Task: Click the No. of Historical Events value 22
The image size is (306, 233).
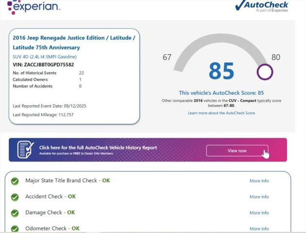Action: click(81, 73)
